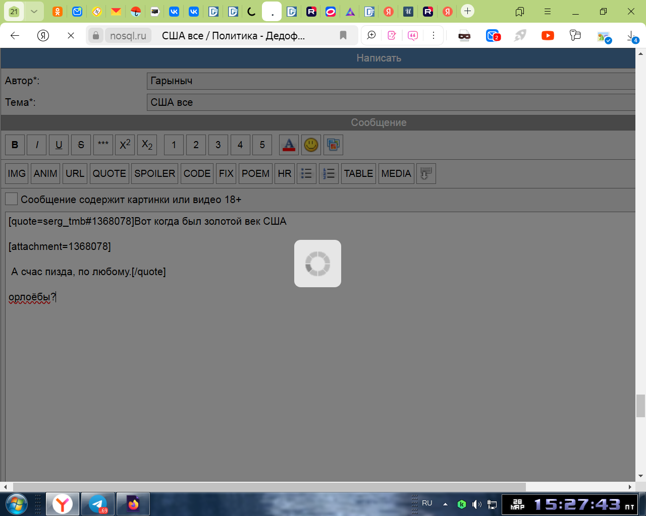This screenshot has height=516, width=646.
Task: Show hidden system tray icons
Action: (x=445, y=504)
